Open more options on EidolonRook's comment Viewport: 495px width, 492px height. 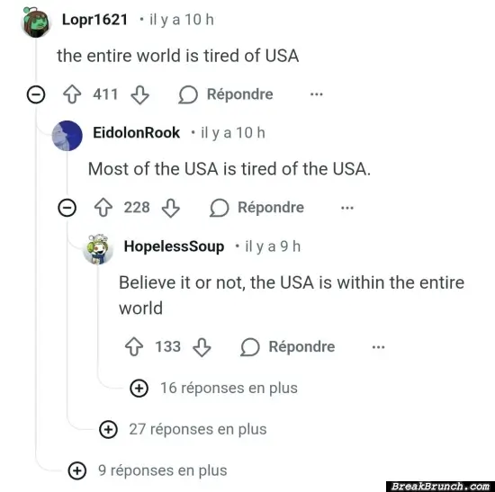click(x=347, y=208)
